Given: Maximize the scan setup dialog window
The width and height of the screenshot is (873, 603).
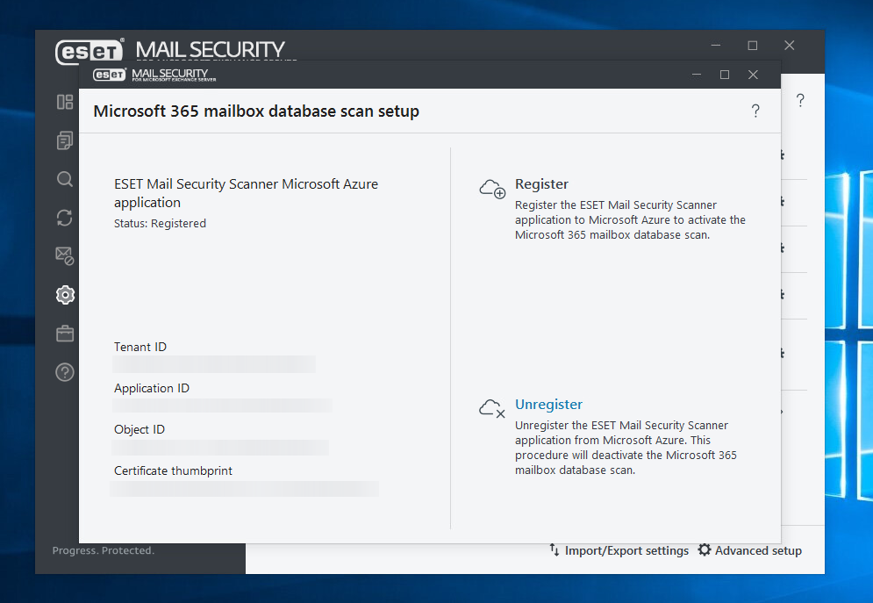Looking at the screenshot, I should click(725, 75).
